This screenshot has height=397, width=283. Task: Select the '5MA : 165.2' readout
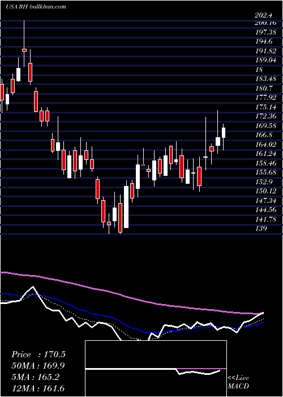click(x=35, y=377)
